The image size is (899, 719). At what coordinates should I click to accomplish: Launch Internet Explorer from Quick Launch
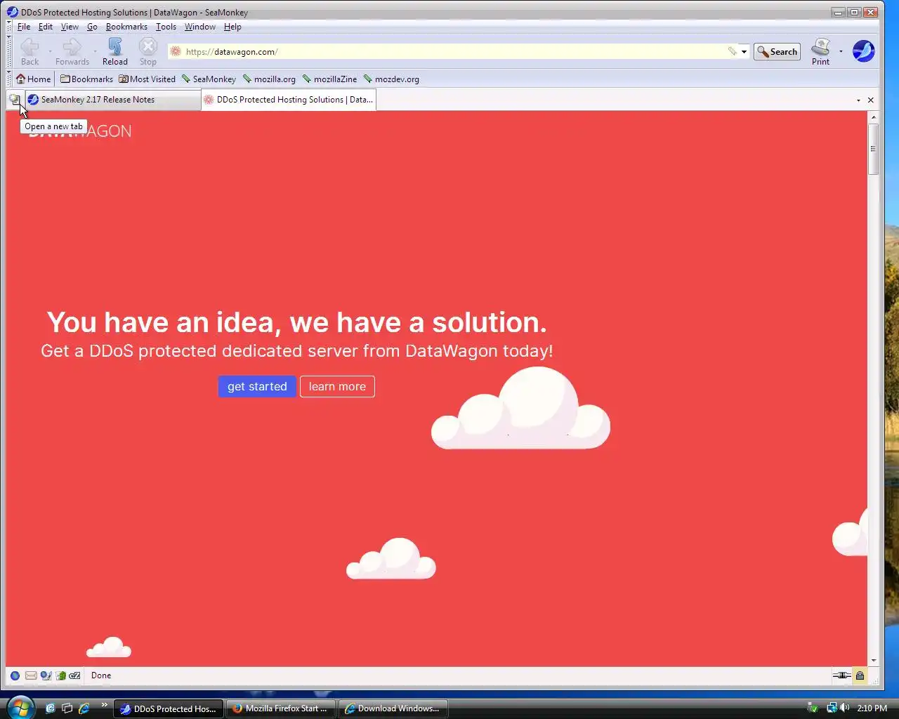[84, 708]
